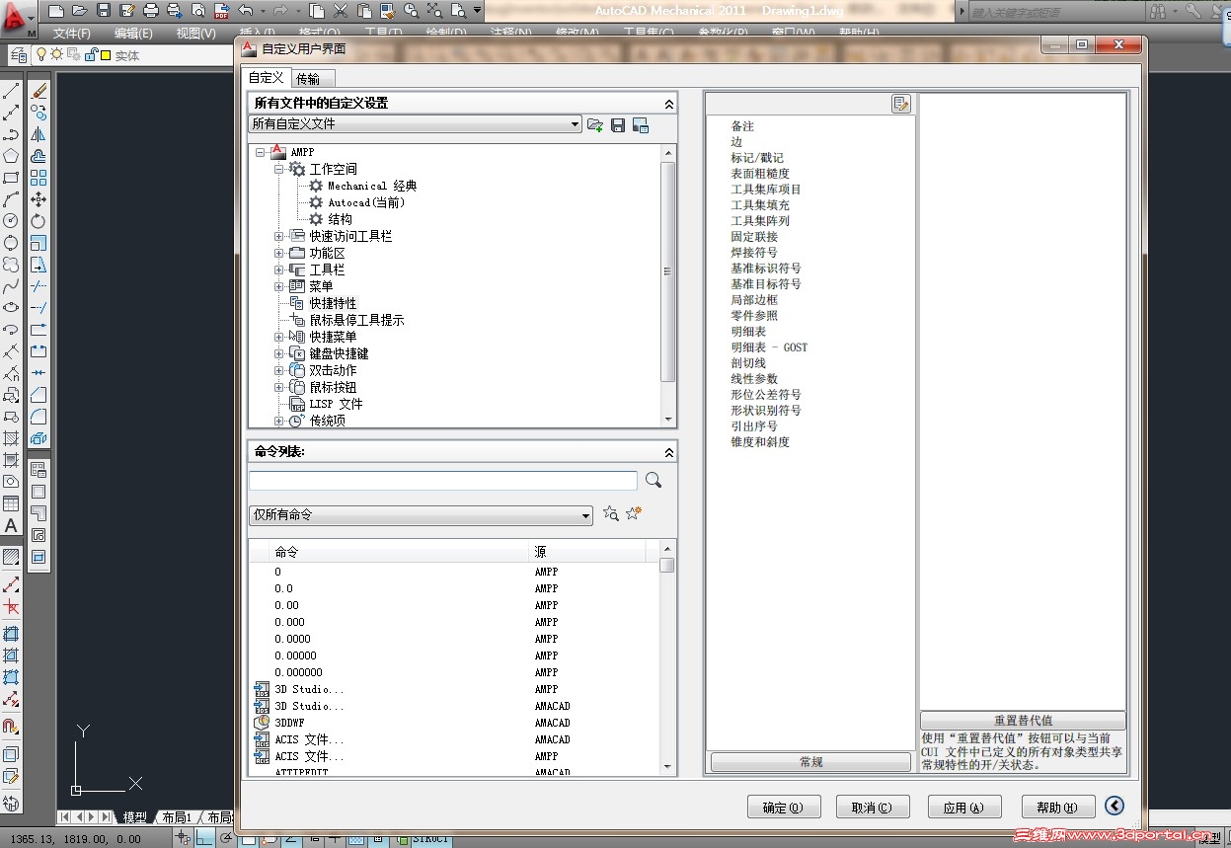Select the Rectangle draw tool

tap(11, 178)
